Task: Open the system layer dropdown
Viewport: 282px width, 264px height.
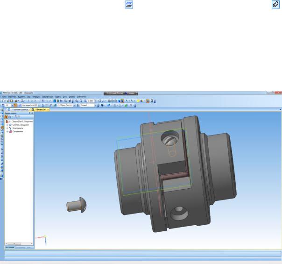Action: pyautogui.click(x=39, y=105)
